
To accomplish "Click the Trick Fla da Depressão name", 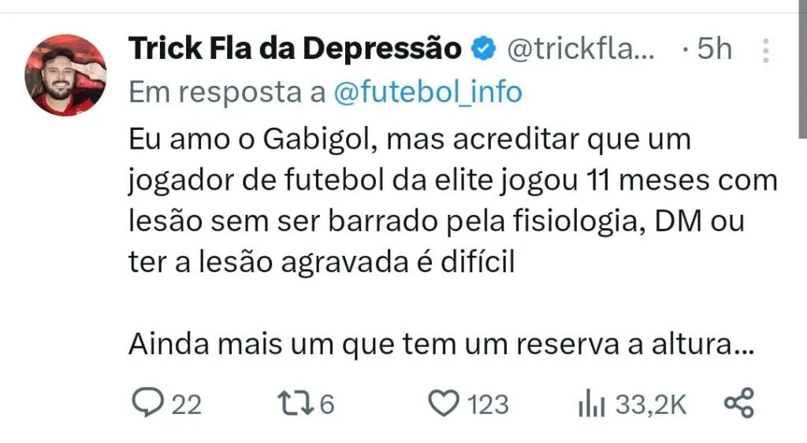I will tap(295, 48).
